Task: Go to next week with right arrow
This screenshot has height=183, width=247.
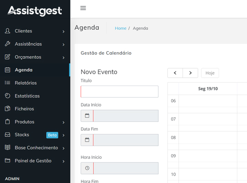Action: (x=190, y=73)
